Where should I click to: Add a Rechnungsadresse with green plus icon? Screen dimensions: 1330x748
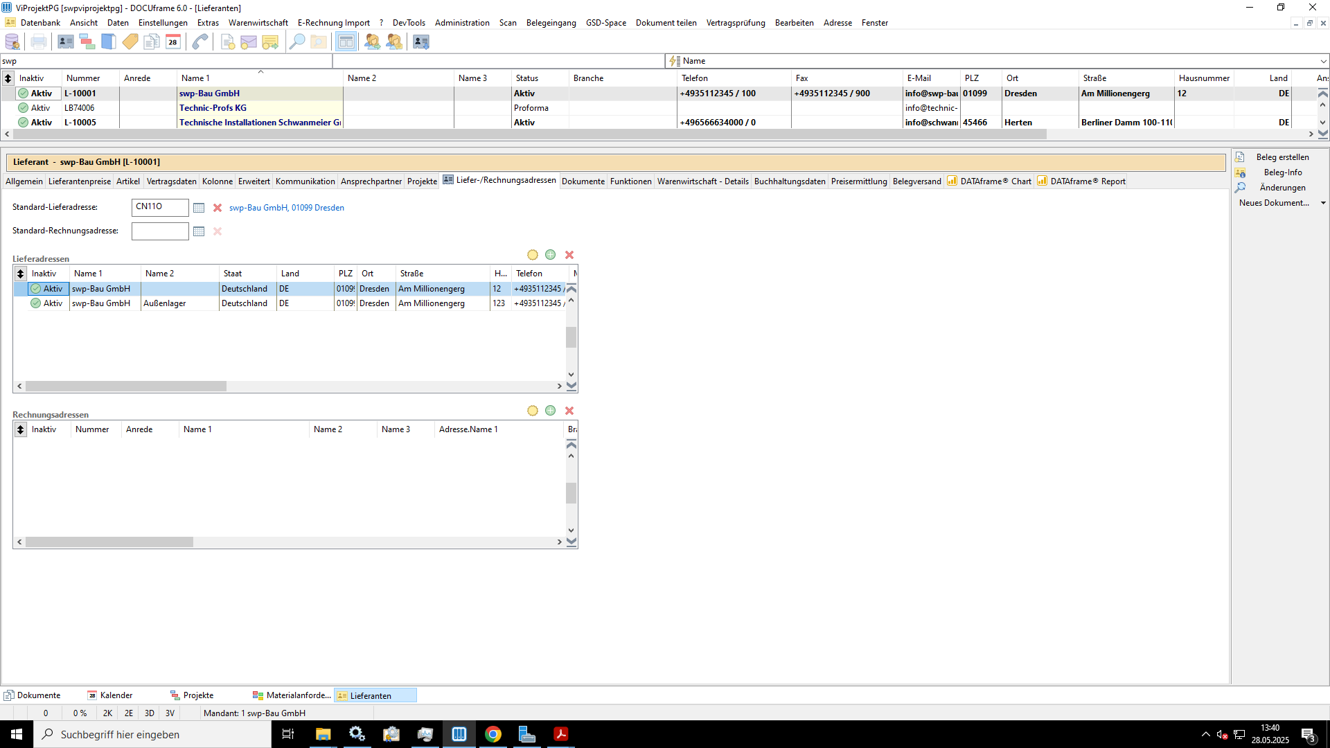click(551, 411)
